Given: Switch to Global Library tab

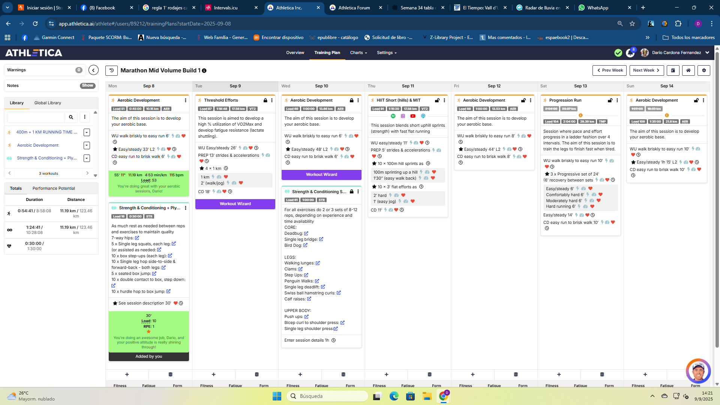Looking at the screenshot, I should coord(48,103).
